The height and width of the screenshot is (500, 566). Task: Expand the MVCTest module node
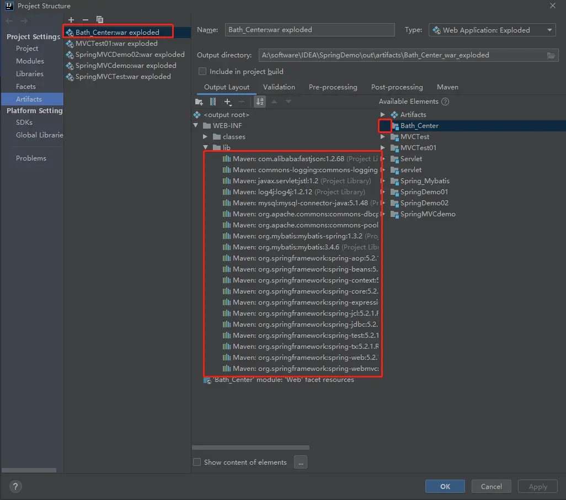383,137
